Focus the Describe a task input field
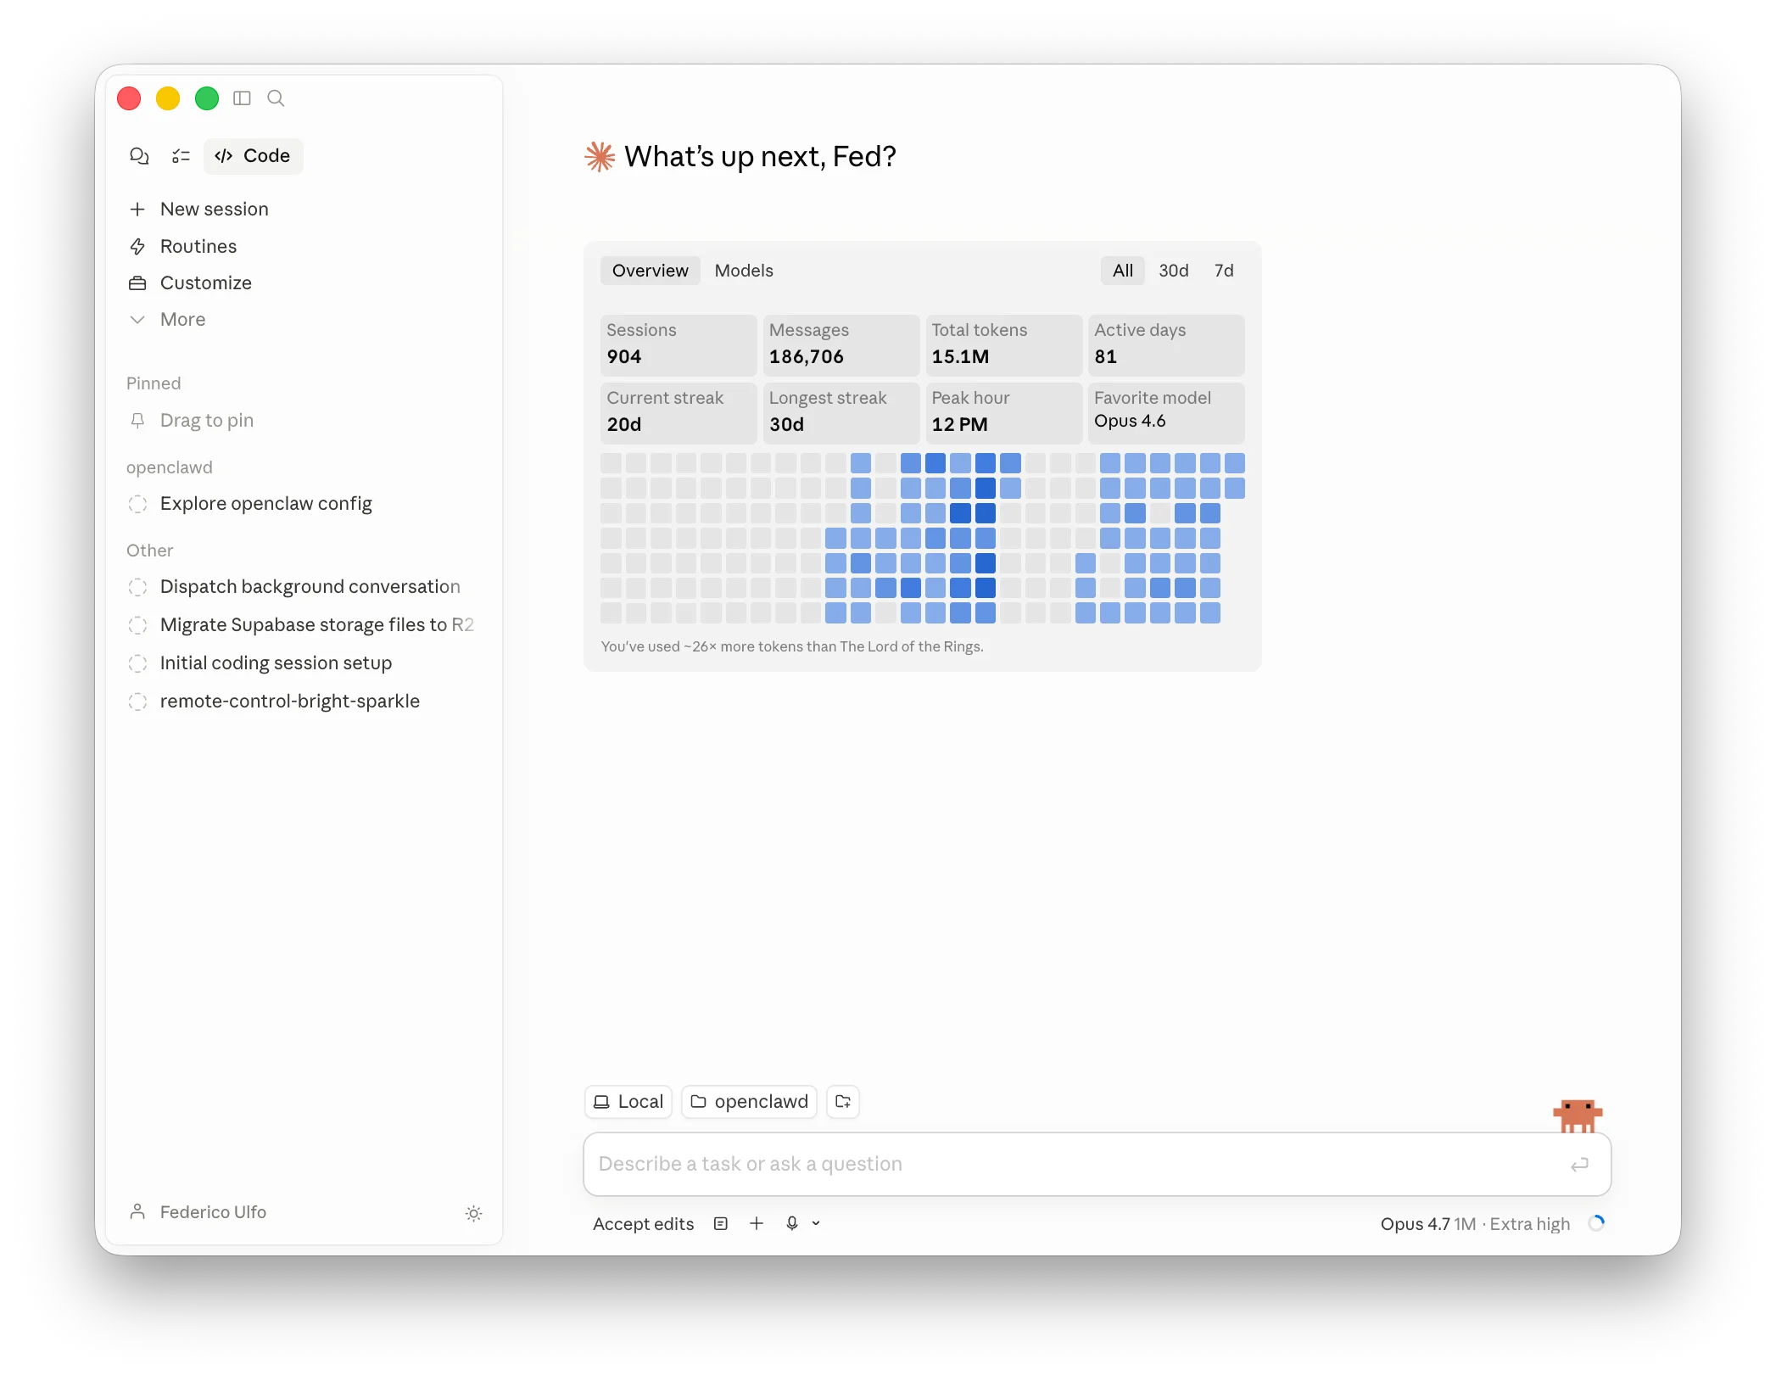 (1077, 1164)
